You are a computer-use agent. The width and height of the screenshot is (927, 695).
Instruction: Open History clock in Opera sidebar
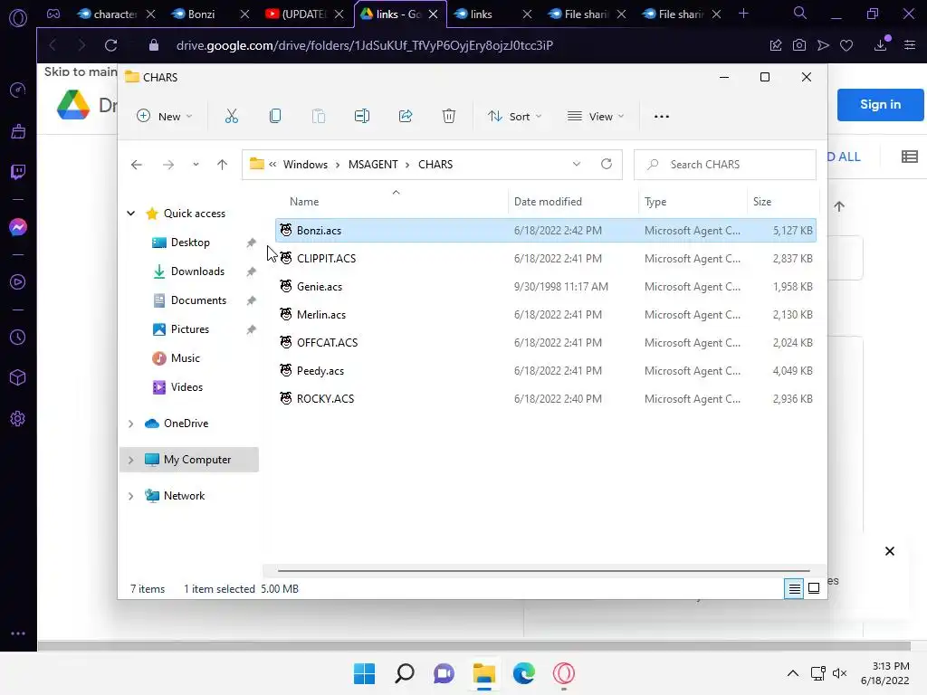(18, 337)
